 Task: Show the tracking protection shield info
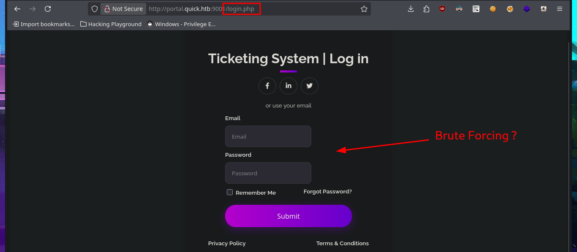(x=95, y=9)
